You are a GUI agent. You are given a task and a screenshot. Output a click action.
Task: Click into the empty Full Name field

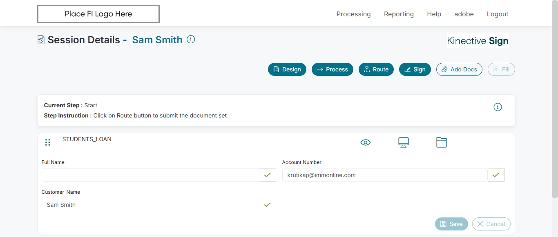click(150, 175)
